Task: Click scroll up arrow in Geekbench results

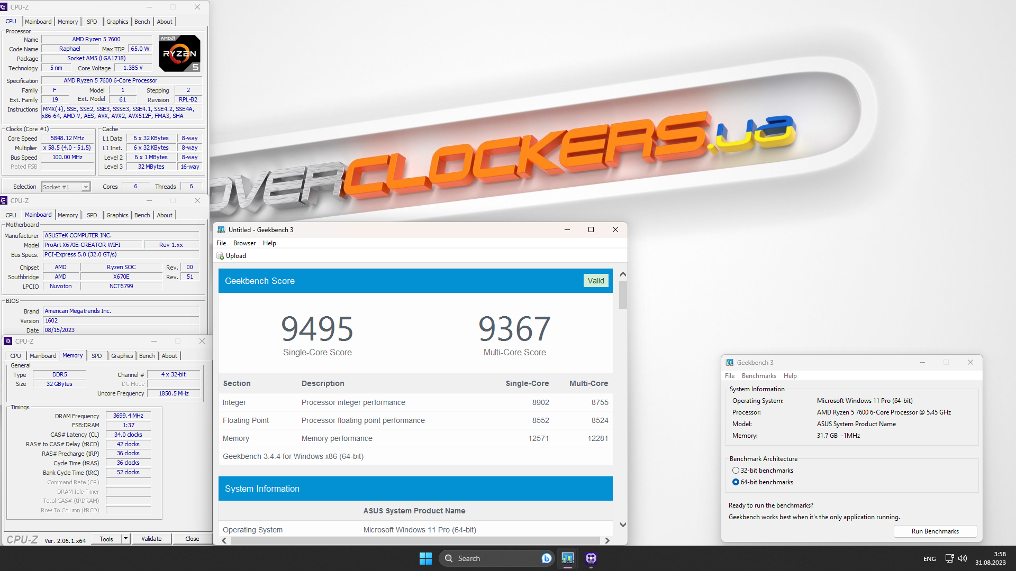Action: coord(623,274)
